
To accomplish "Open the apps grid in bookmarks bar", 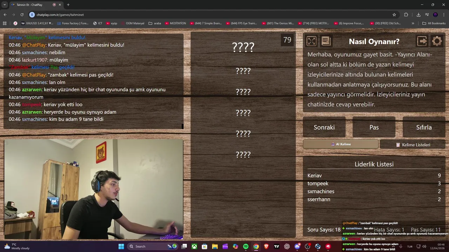I will (x=5, y=23).
